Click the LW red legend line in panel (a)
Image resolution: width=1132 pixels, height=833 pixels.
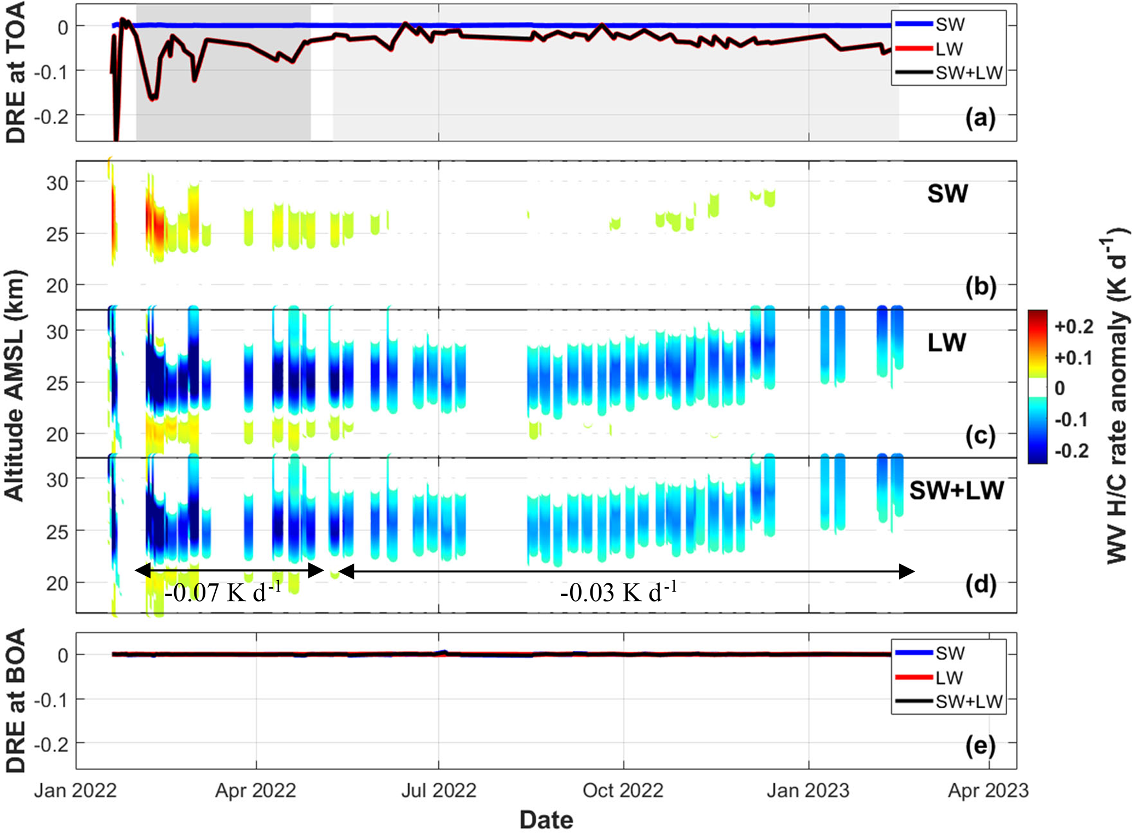point(913,49)
